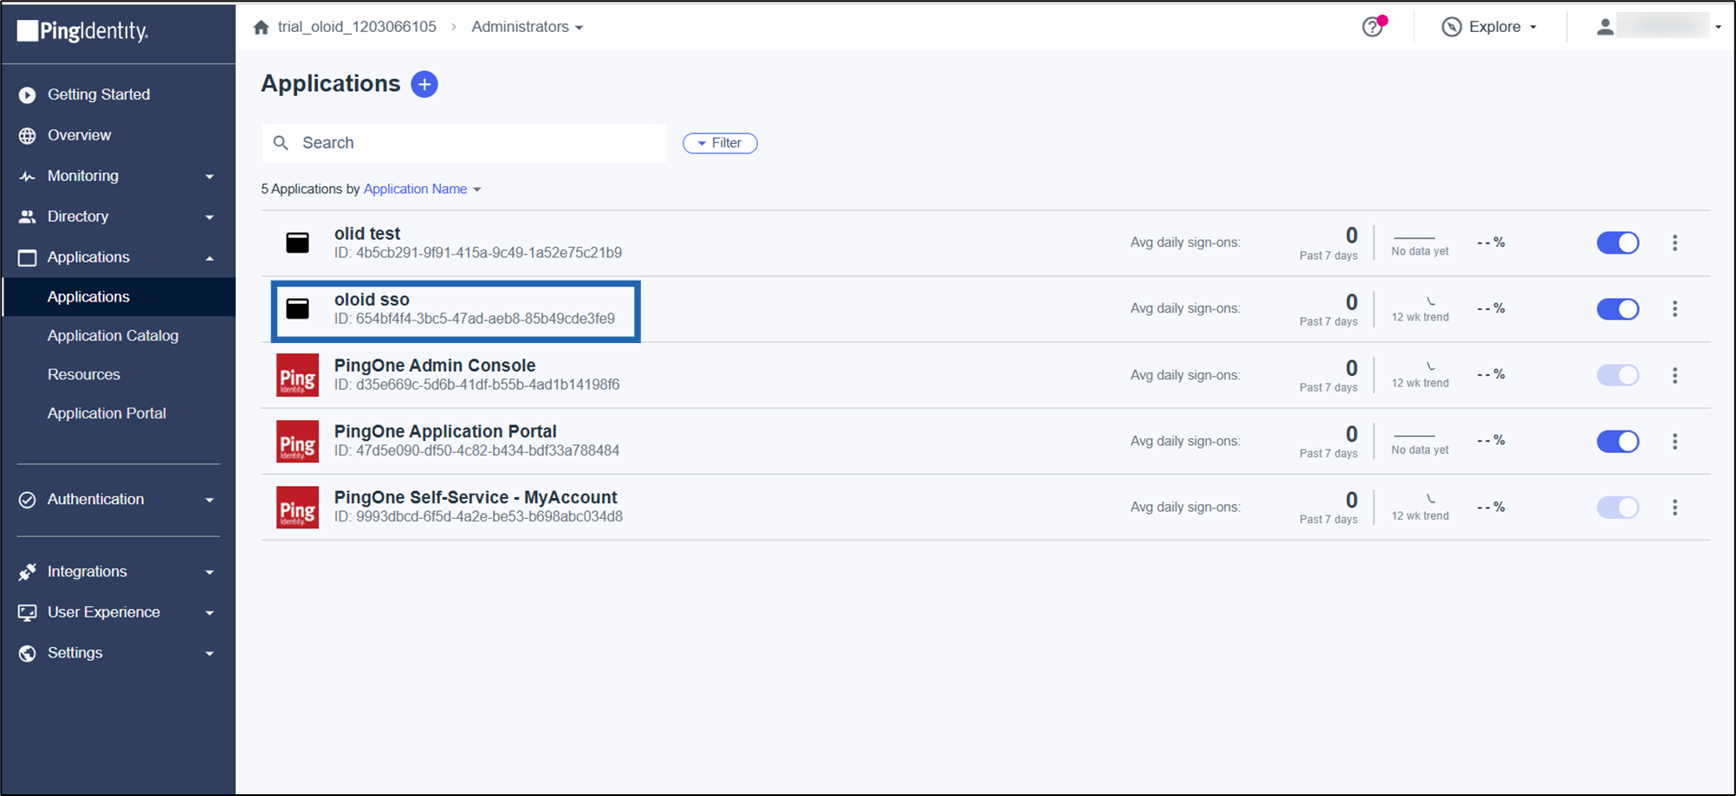Open Application Catalog submenu item
Screen dimensions: 1736x796
(113, 335)
